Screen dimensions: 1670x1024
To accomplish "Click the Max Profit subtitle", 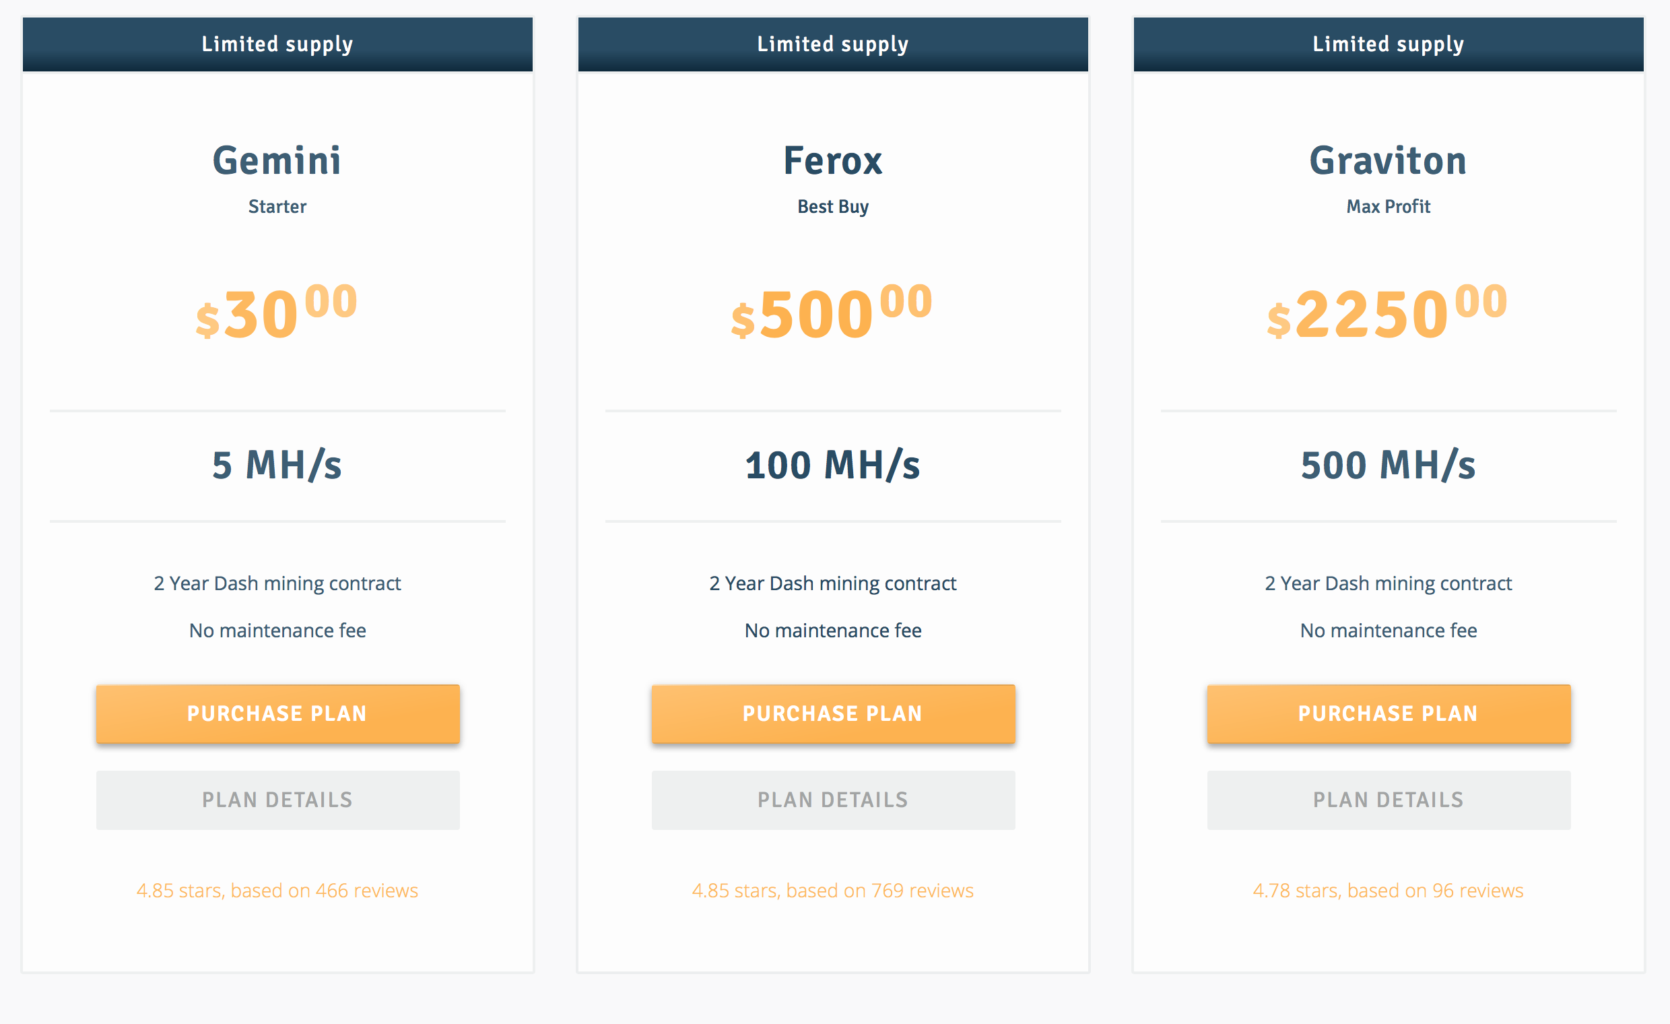I will 1388,206.
